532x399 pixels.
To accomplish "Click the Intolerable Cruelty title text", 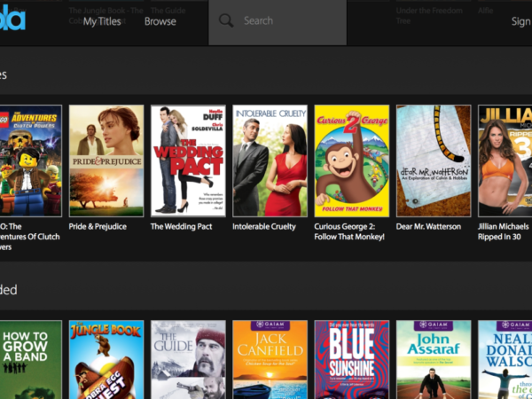I will coord(264,227).
